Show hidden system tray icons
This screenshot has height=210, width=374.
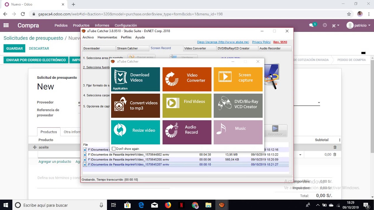318,205
